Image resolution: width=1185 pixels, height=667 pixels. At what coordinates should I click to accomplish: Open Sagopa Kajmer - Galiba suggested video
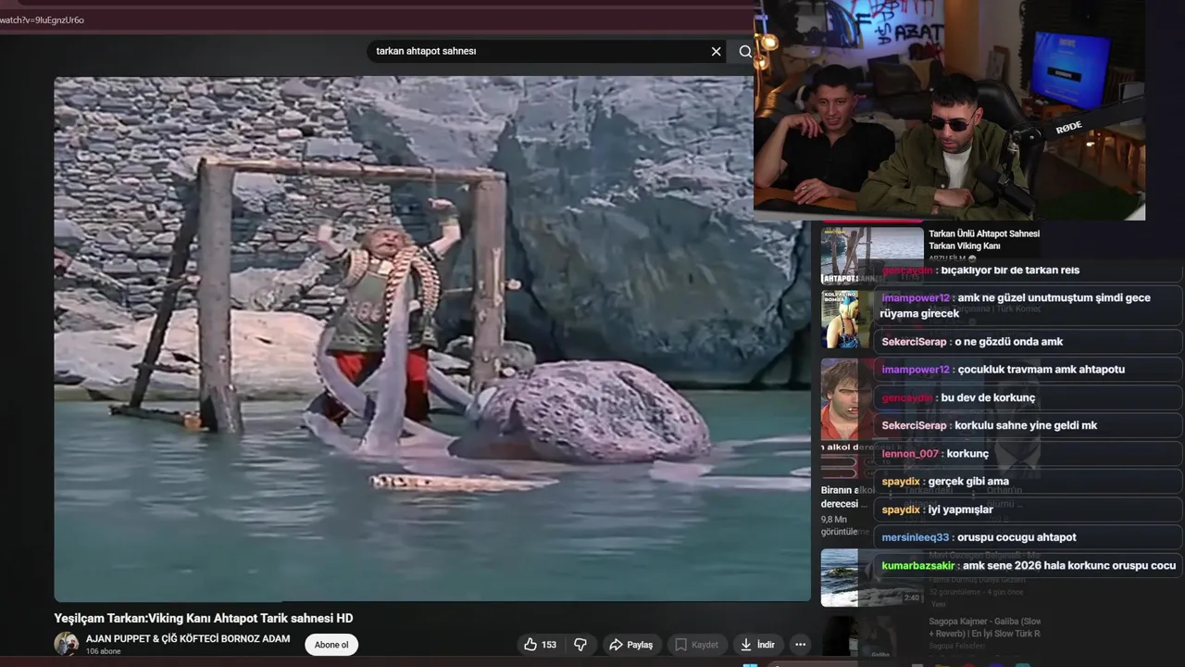pyautogui.click(x=984, y=627)
